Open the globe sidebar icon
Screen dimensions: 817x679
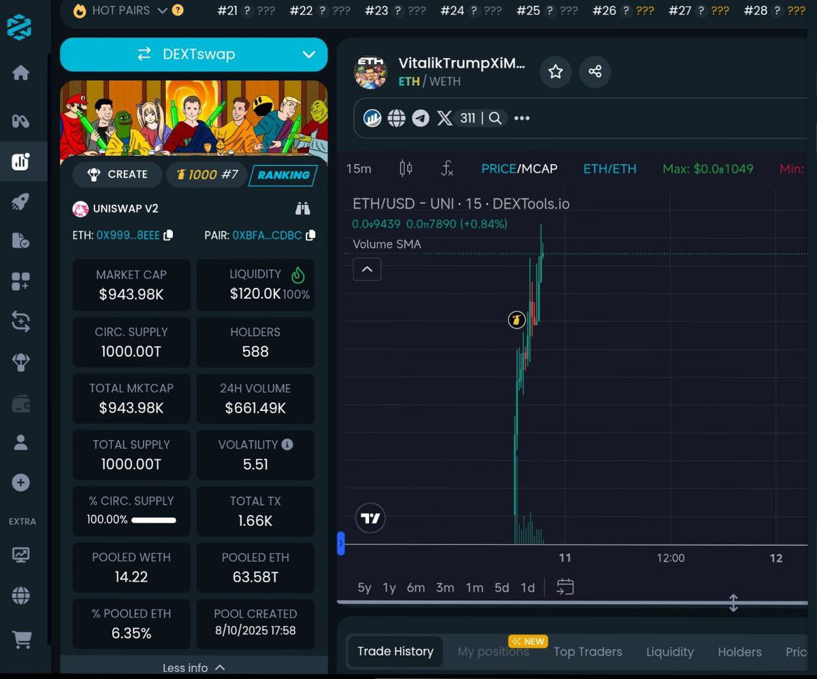click(x=20, y=596)
